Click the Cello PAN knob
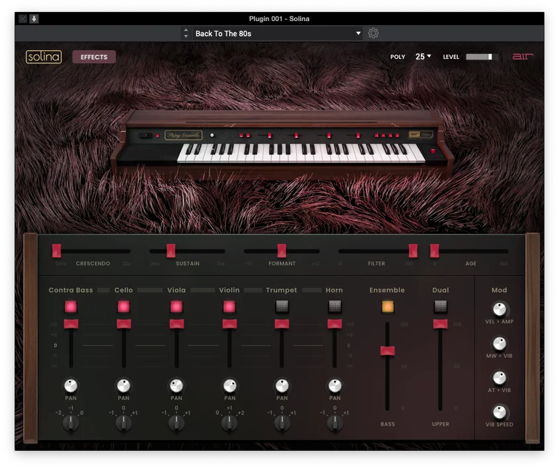Viewport: 559px width, 468px height. 124,385
